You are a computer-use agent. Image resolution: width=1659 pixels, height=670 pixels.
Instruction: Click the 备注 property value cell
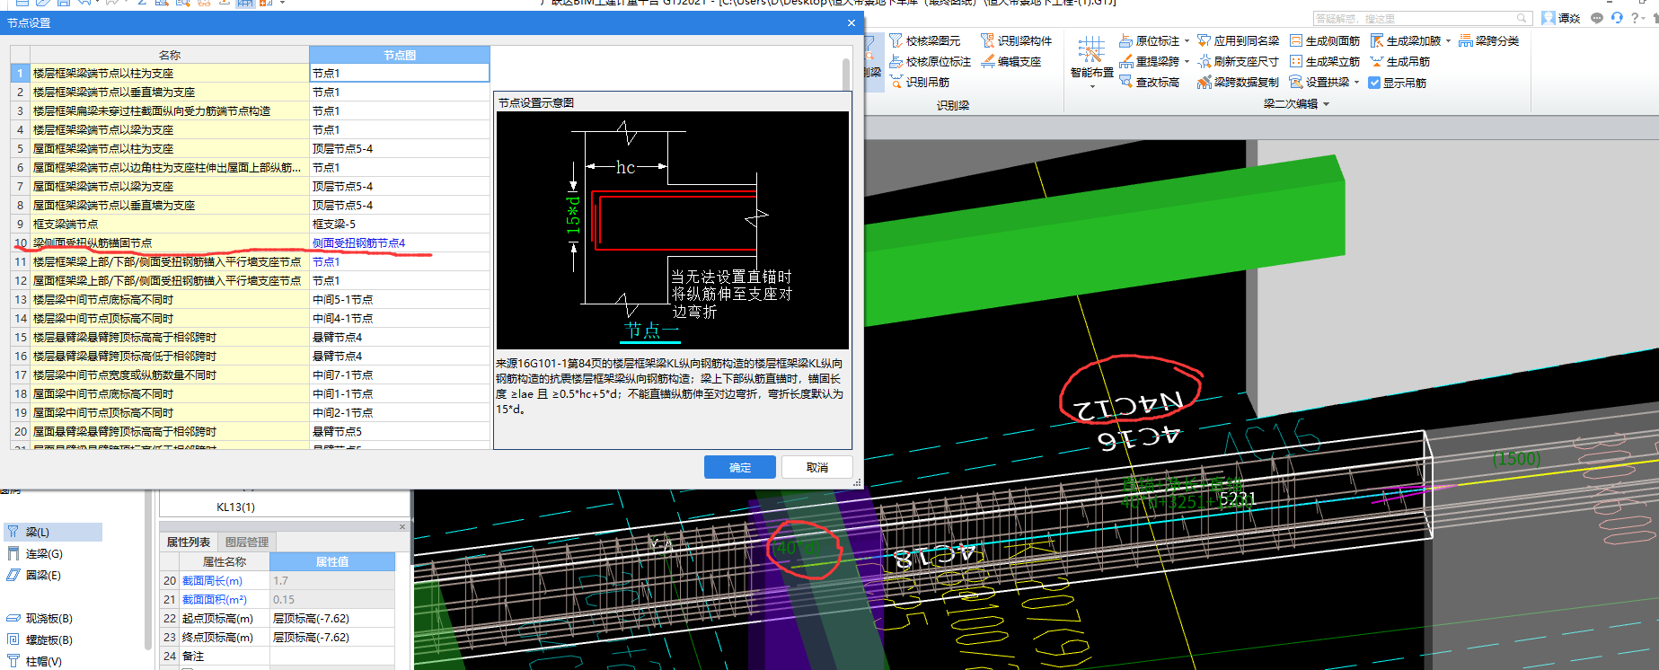pos(332,657)
